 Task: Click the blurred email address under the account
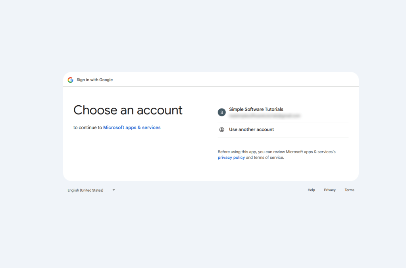click(265, 116)
